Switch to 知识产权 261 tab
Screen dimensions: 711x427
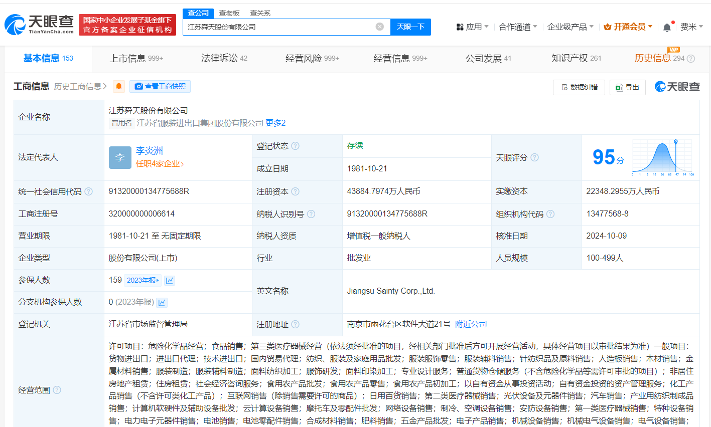(576, 58)
